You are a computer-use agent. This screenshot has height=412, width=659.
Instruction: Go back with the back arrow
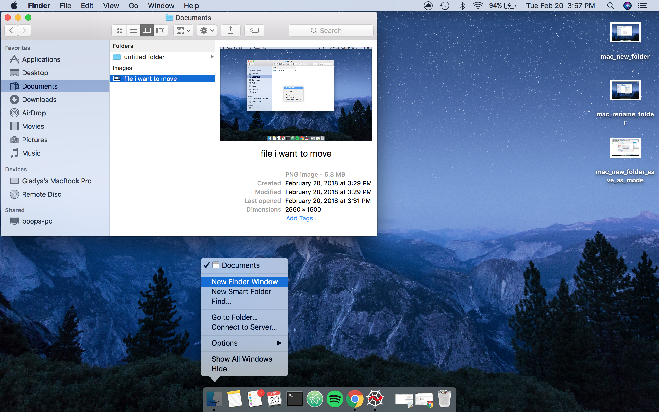(x=11, y=31)
